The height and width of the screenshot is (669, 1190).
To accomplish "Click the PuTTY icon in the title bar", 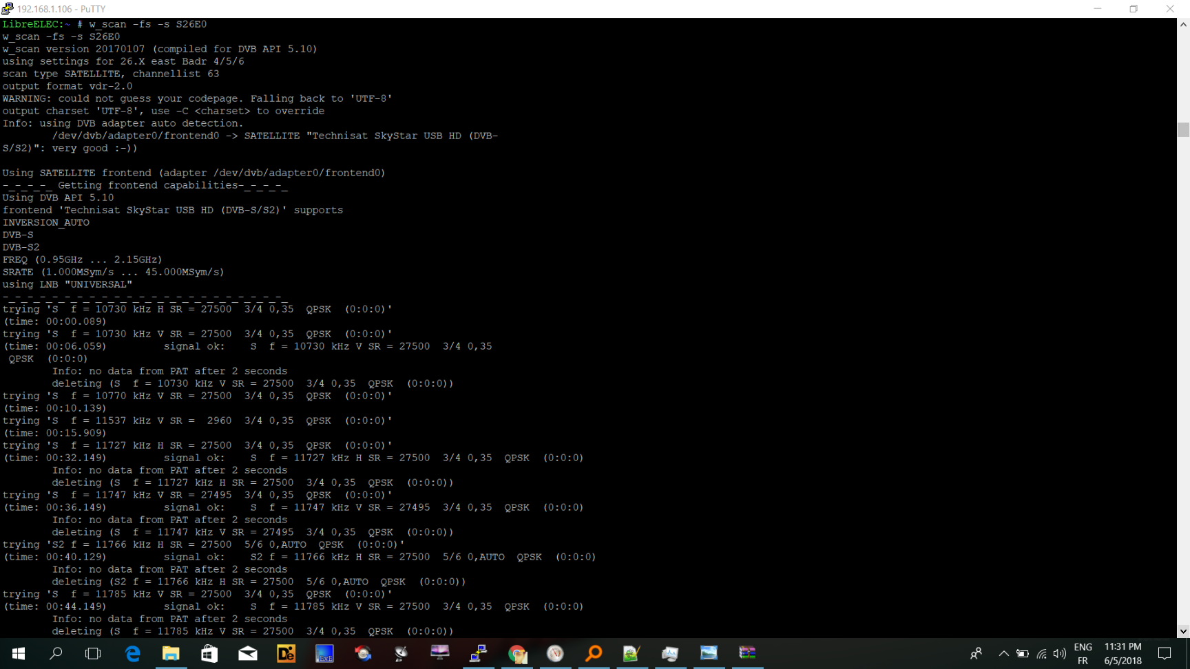I will [8, 9].
